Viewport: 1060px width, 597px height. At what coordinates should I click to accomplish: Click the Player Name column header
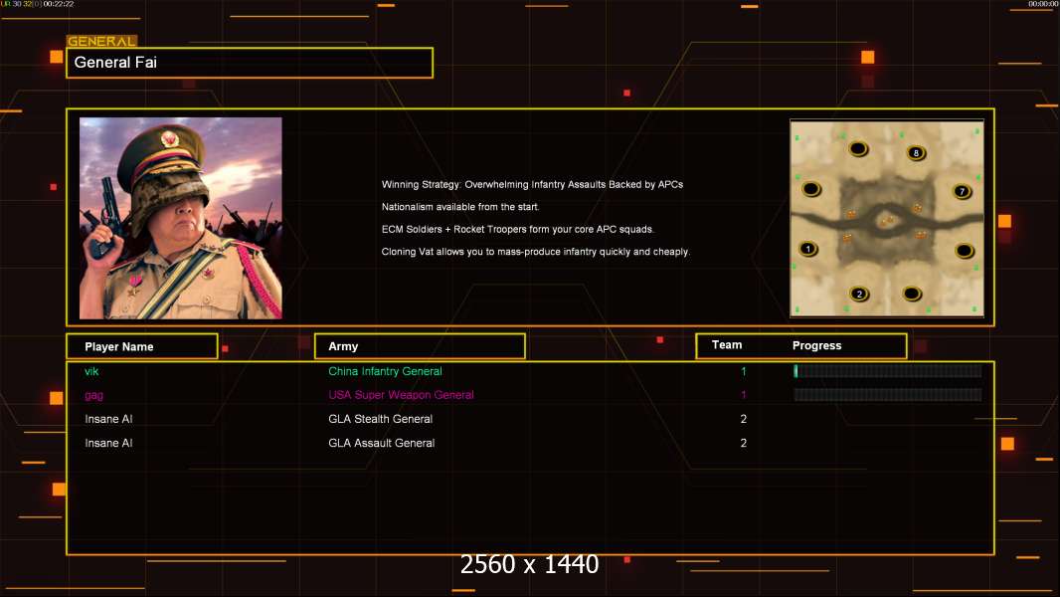(142, 346)
